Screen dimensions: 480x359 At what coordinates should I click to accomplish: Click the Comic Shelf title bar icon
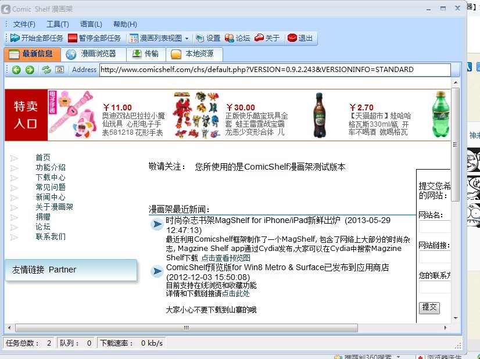6,9
